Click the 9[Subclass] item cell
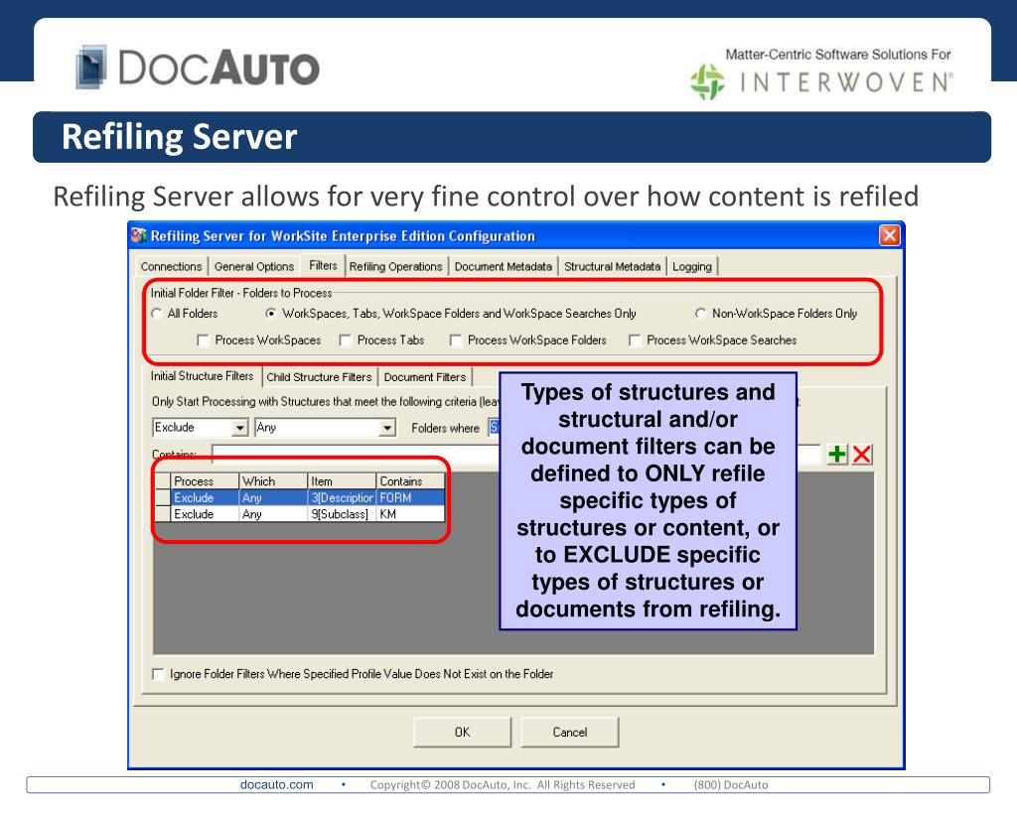1017x813 pixels. pos(342,514)
